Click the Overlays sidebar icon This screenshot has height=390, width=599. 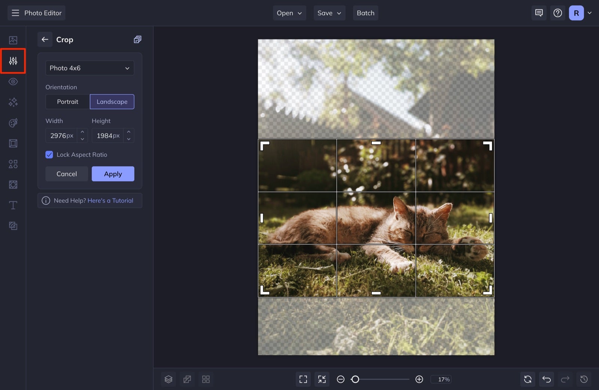pyautogui.click(x=13, y=184)
